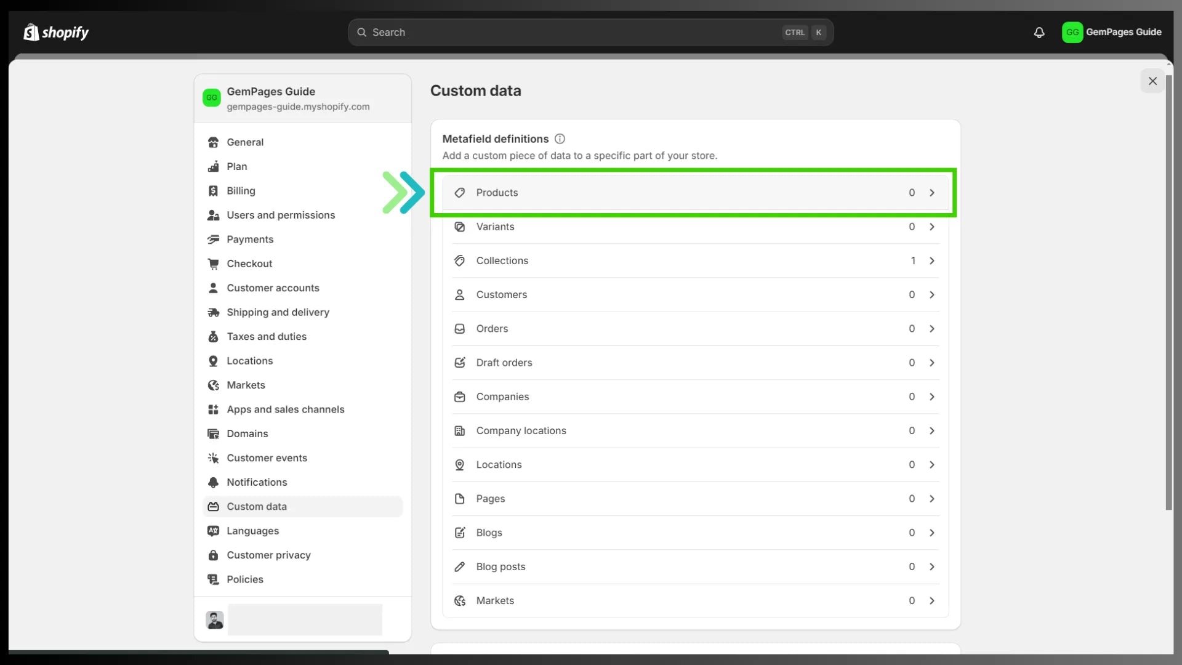This screenshot has height=665, width=1182.
Task: Click the user profile avatar at sidebar bottom
Action: click(215, 619)
